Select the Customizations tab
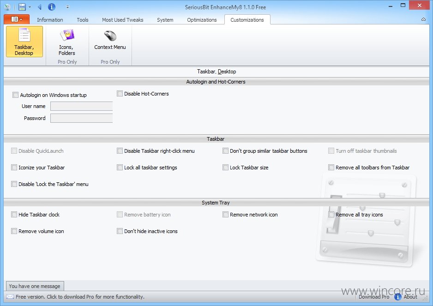This screenshot has height=306, width=433. (247, 20)
